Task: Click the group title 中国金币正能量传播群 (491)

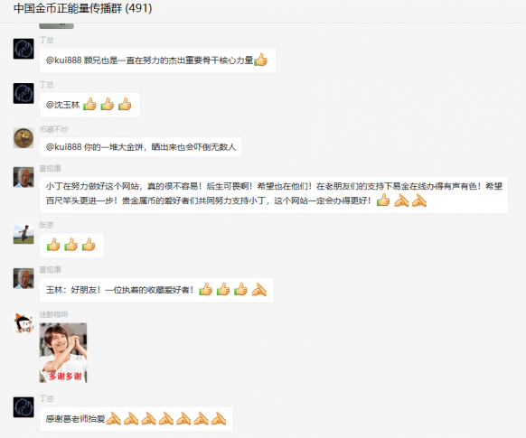Action: point(83,8)
